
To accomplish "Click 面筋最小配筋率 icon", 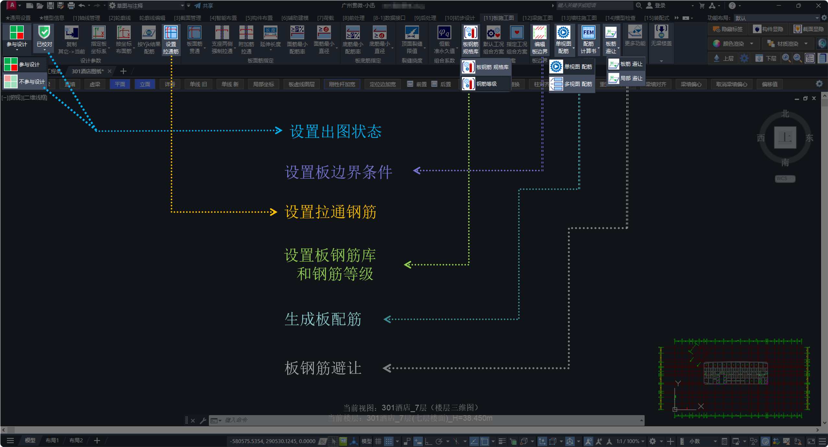I will [x=297, y=33].
